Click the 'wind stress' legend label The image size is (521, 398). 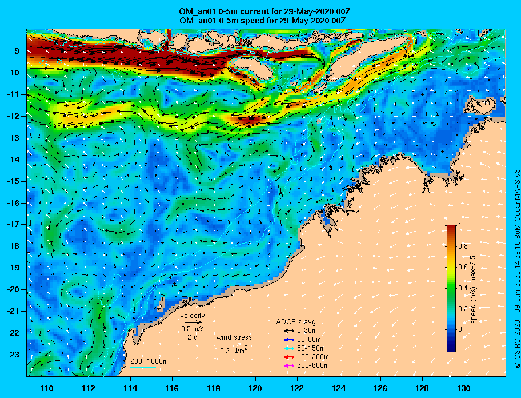coord(234,337)
